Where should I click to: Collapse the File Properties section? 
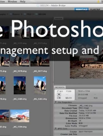[56, 102]
